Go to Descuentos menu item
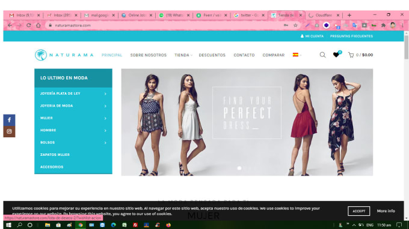 coord(212,55)
